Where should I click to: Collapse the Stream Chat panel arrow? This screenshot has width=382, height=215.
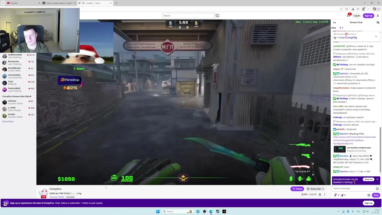pyautogui.click(x=335, y=22)
